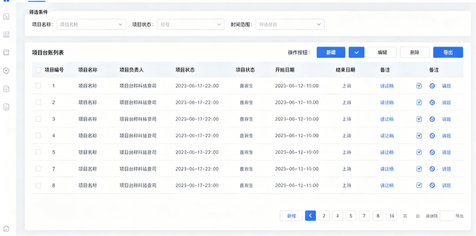
Task: Open the home icon in the sidebar bottom
Action: pos(6,228)
